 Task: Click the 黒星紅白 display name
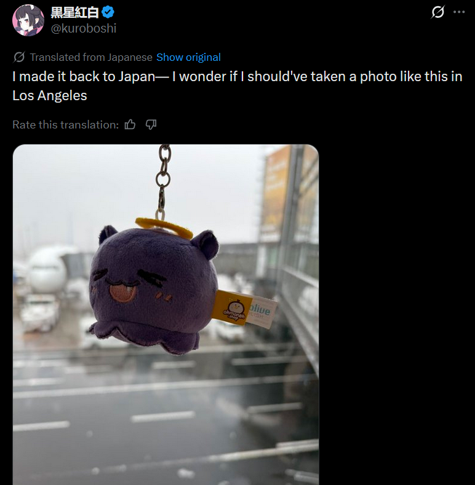tap(74, 12)
